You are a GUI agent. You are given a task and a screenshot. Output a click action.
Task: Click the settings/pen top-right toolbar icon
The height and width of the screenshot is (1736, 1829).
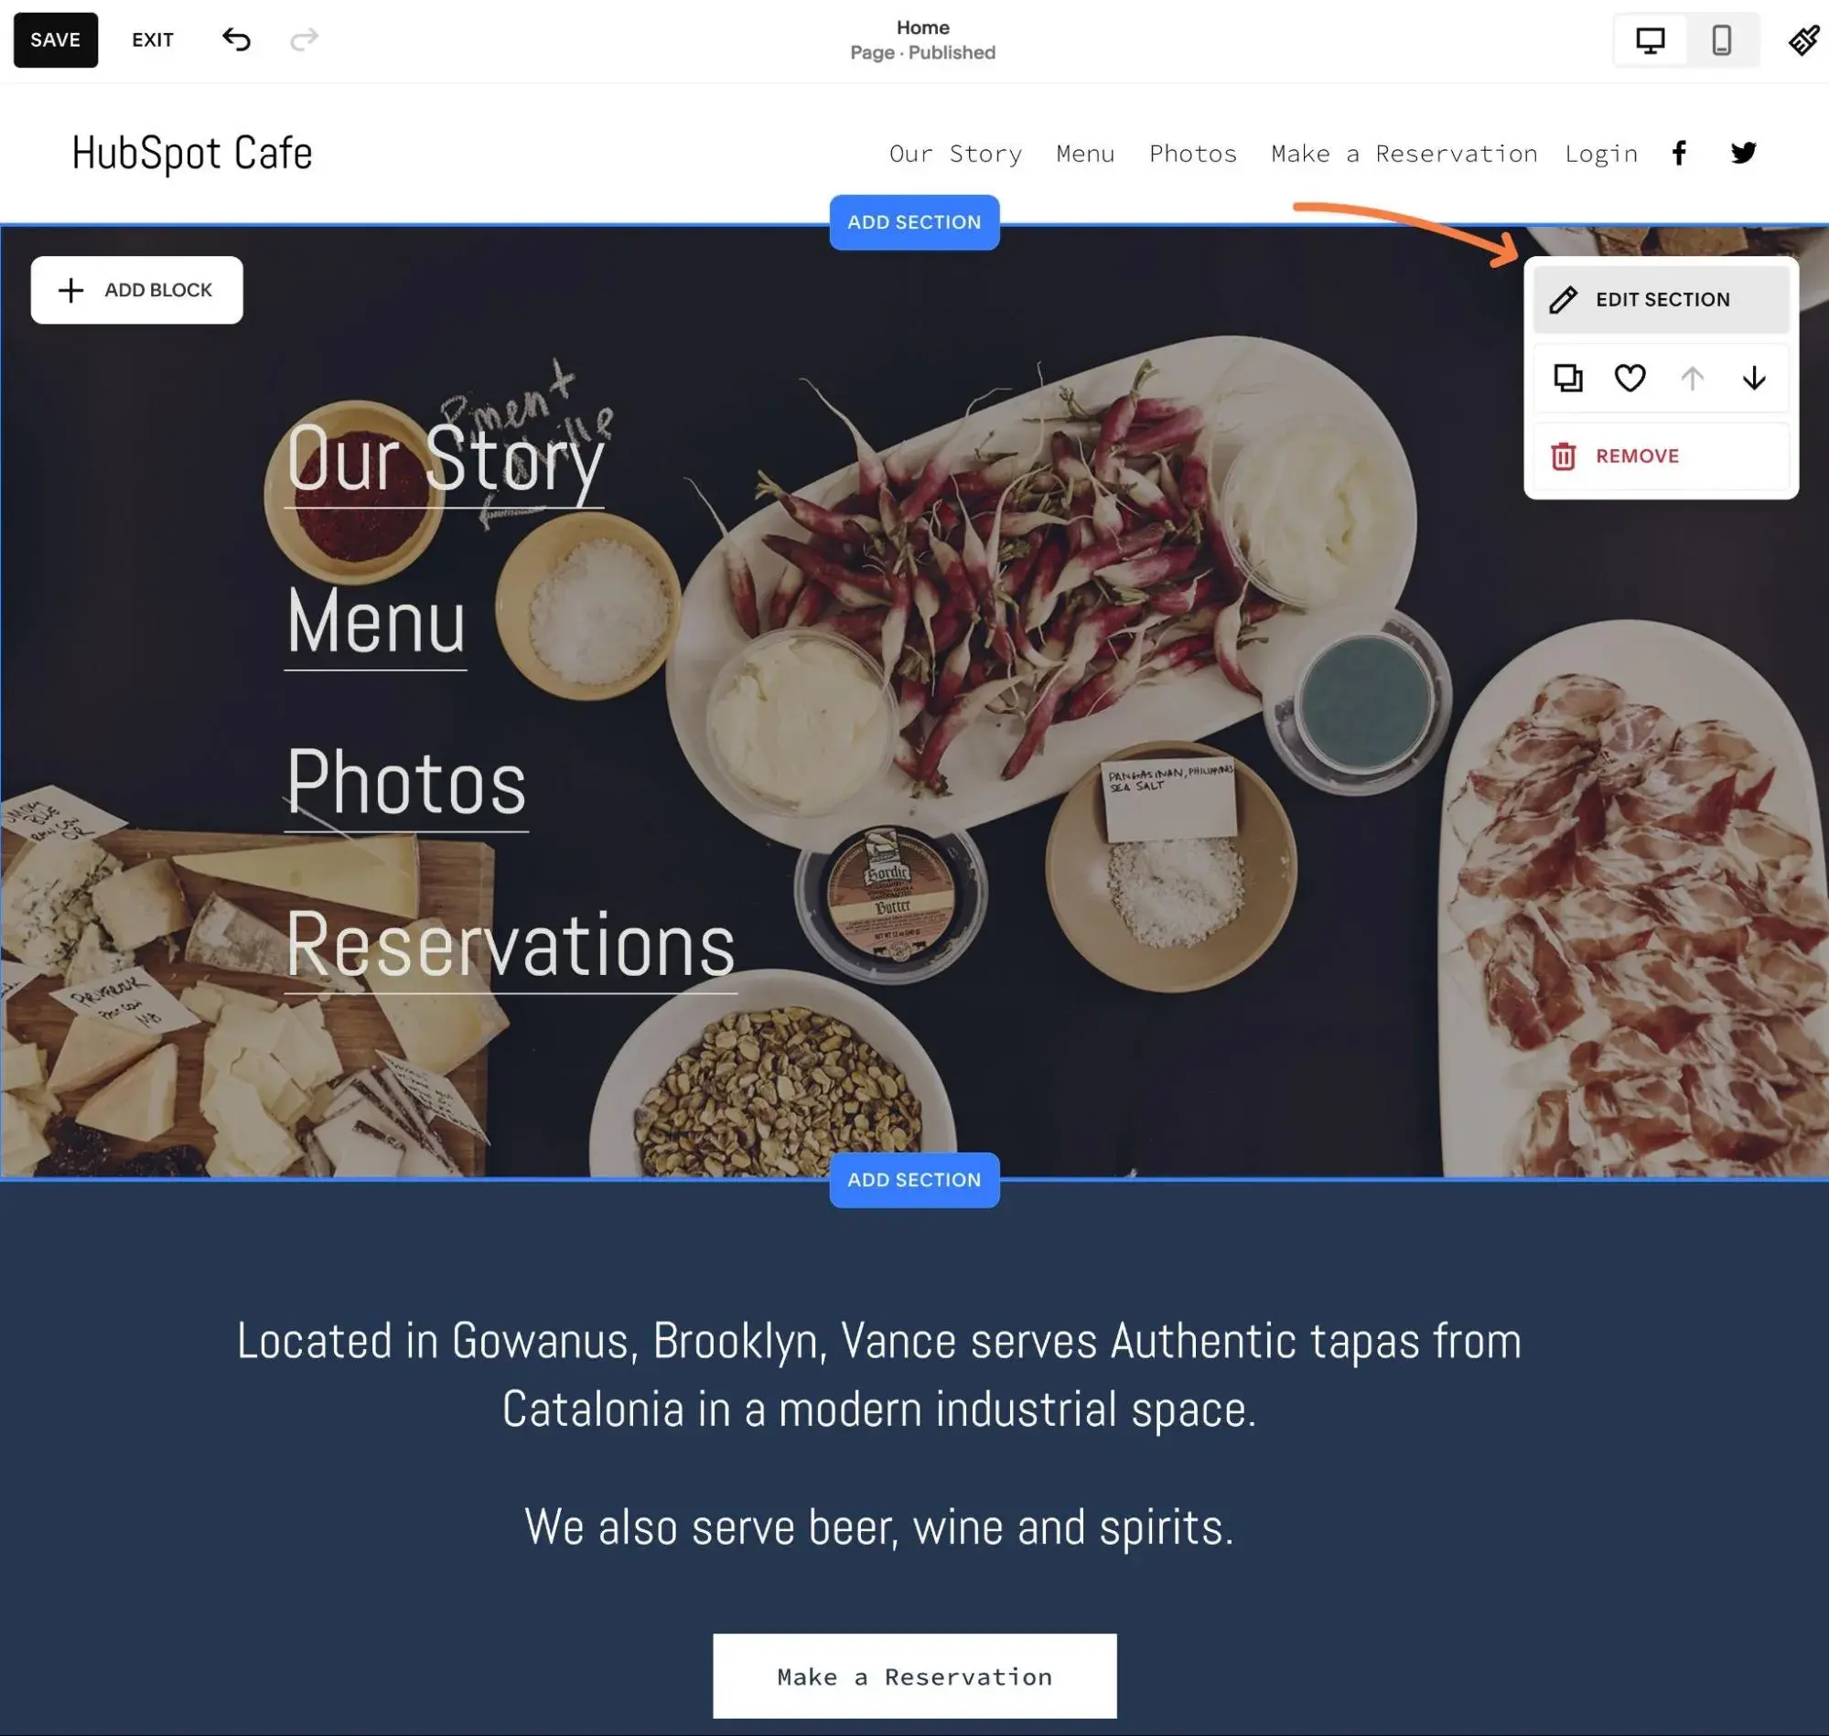[x=1802, y=39]
